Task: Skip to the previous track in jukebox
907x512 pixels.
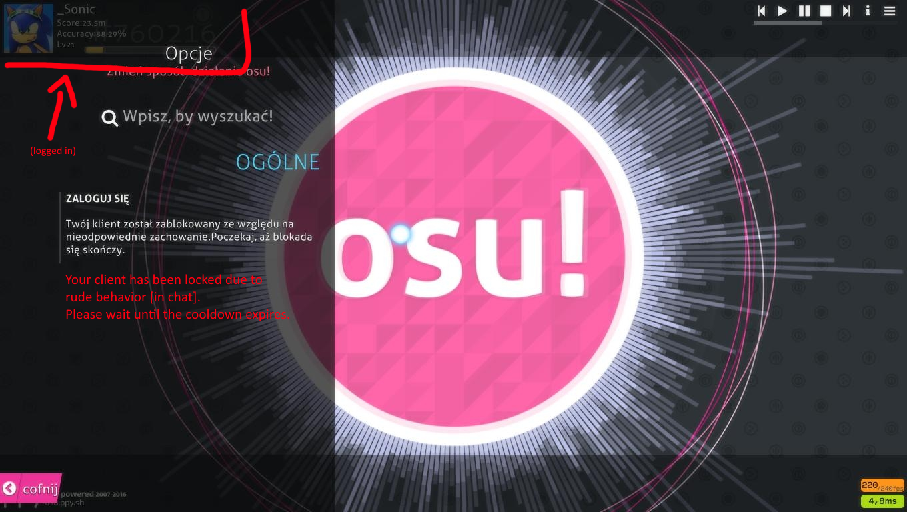Action: click(761, 11)
